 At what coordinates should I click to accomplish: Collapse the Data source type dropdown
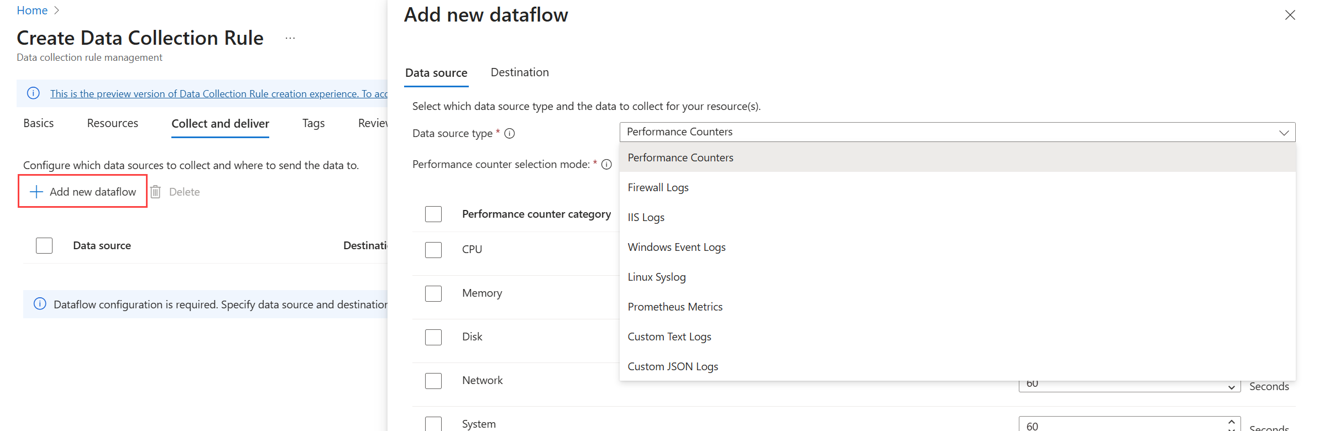[1284, 133]
